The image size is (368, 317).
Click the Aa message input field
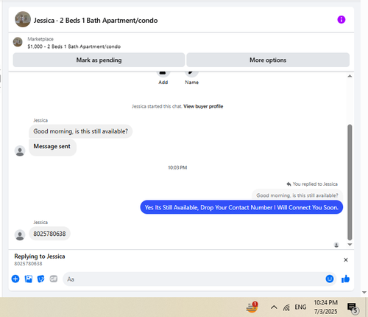(x=194, y=279)
